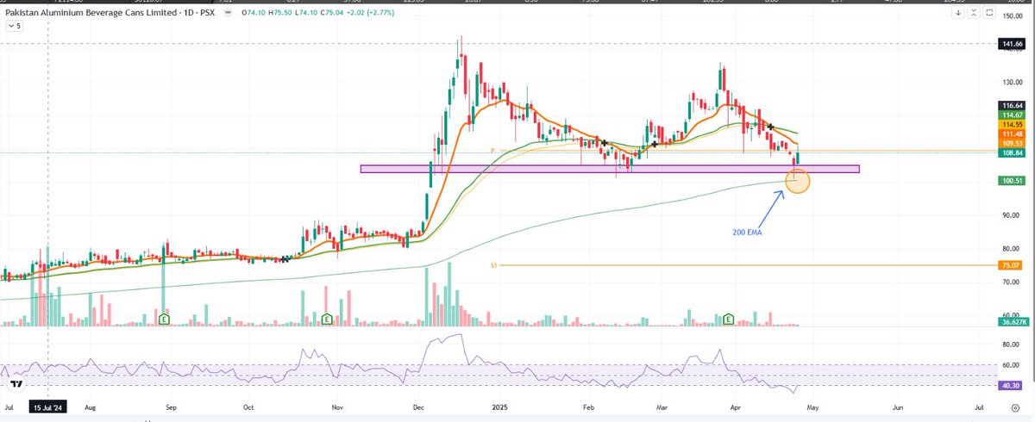Click the 141.66 price label on the axis

(1012, 43)
